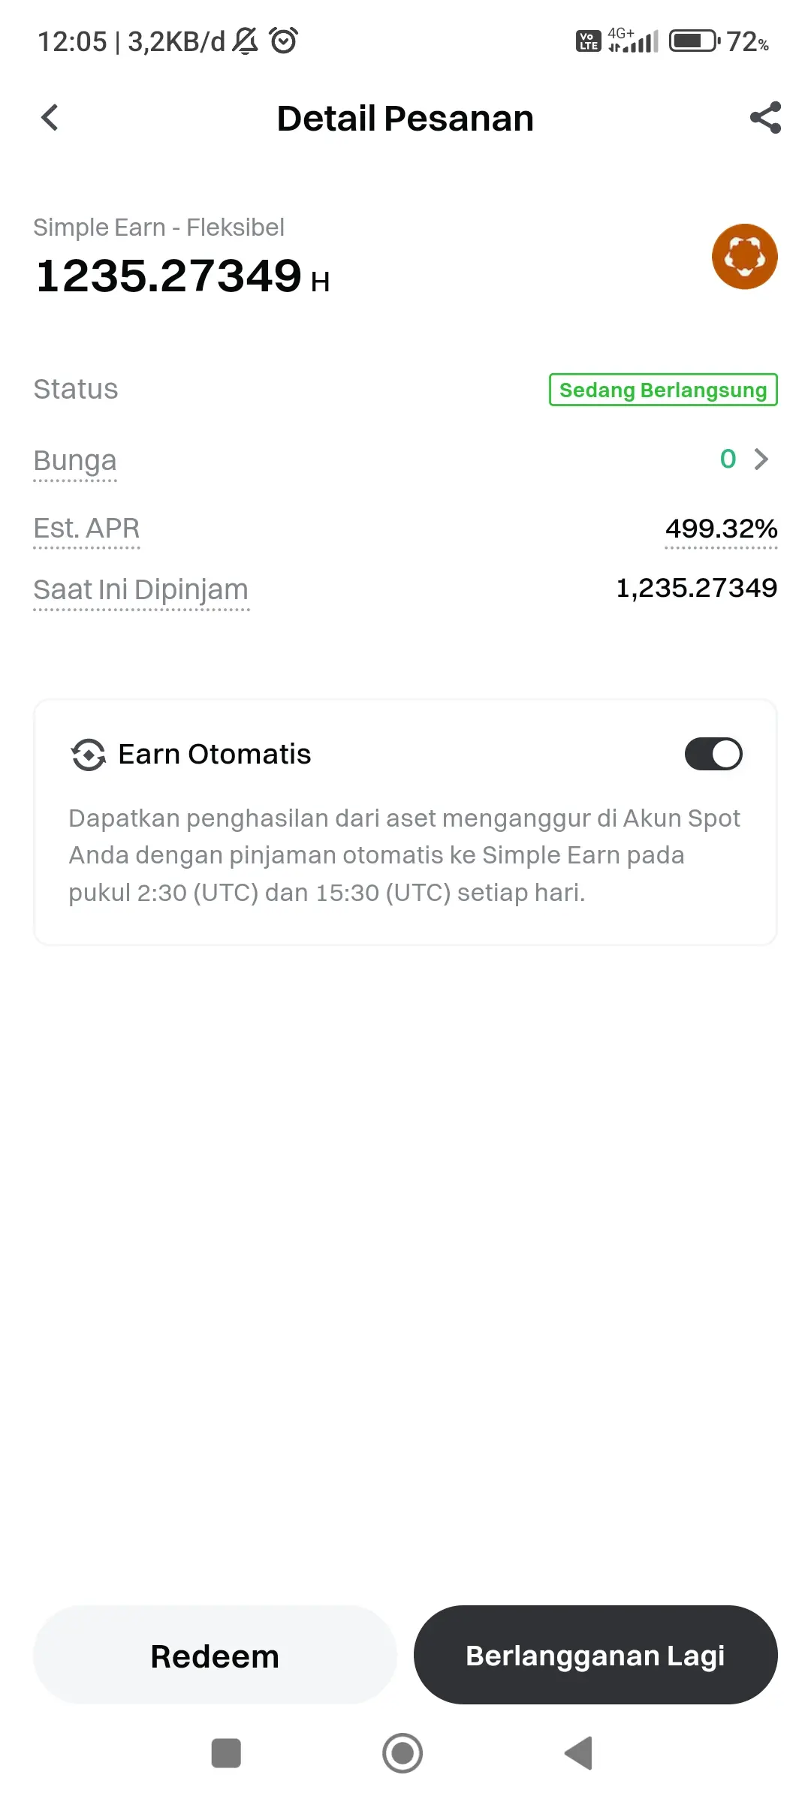Image resolution: width=811 pixels, height=1802 pixels.
Task: Go back with the top-left arrow
Action: [x=50, y=117]
